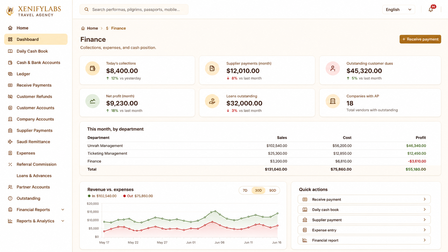Click the Outstanding alert icon
The image size is (448, 252).
point(10,198)
